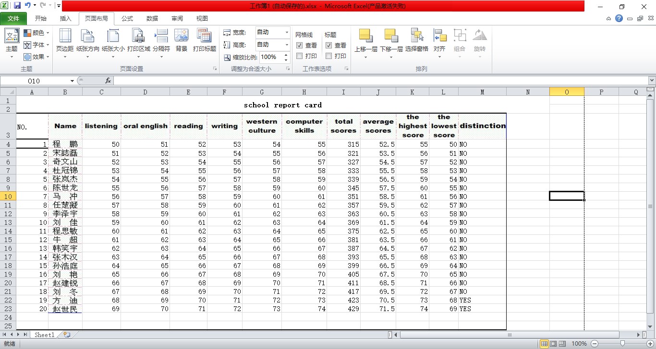Toggle Gridlines Print (打印) checkbox
Viewport: 656px width, 349px height.
[300, 56]
